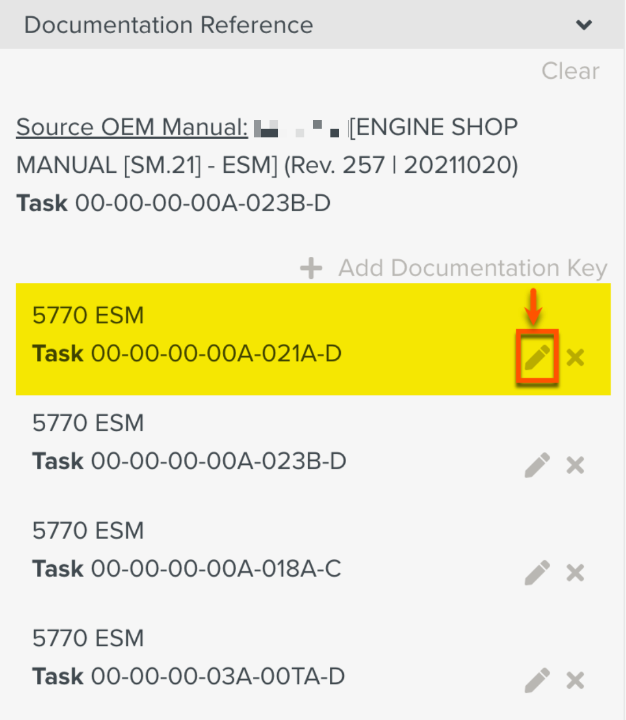626x720 pixels.
Task: Edit the highlighted 021A-D key with pencil
Action: pos(537,357)
